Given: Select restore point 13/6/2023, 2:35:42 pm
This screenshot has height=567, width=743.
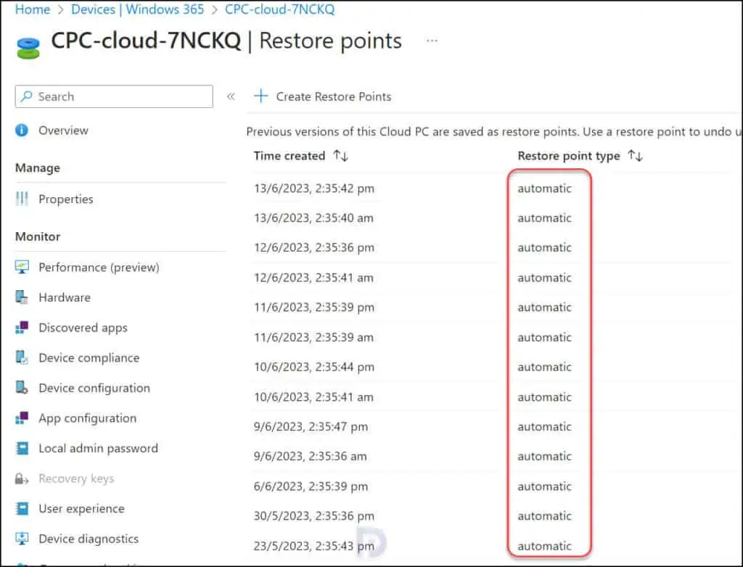Looking at the screenshot, I should pyautogui.click(x=313, y=189).
